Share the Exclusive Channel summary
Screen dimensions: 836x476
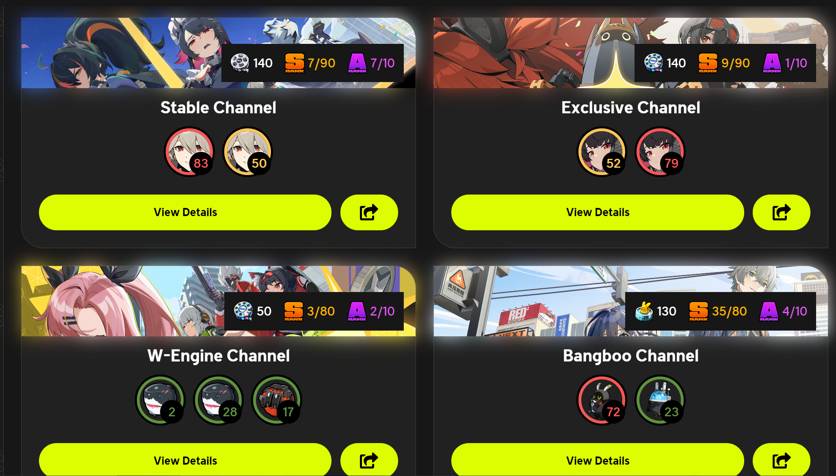coord(781,212)
